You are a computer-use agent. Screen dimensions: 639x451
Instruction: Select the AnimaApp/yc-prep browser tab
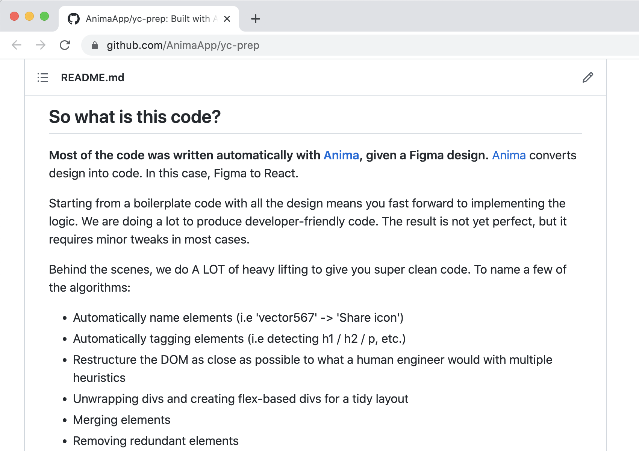coord(149,19)
